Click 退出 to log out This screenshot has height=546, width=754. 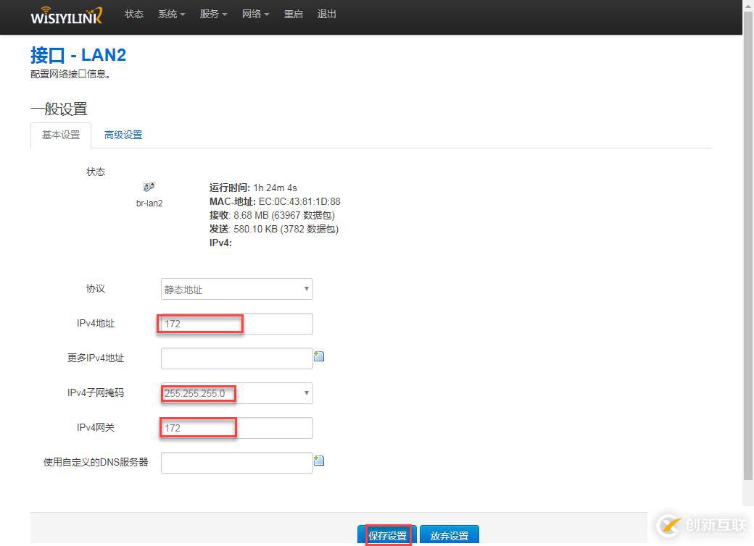pos(326,14)
